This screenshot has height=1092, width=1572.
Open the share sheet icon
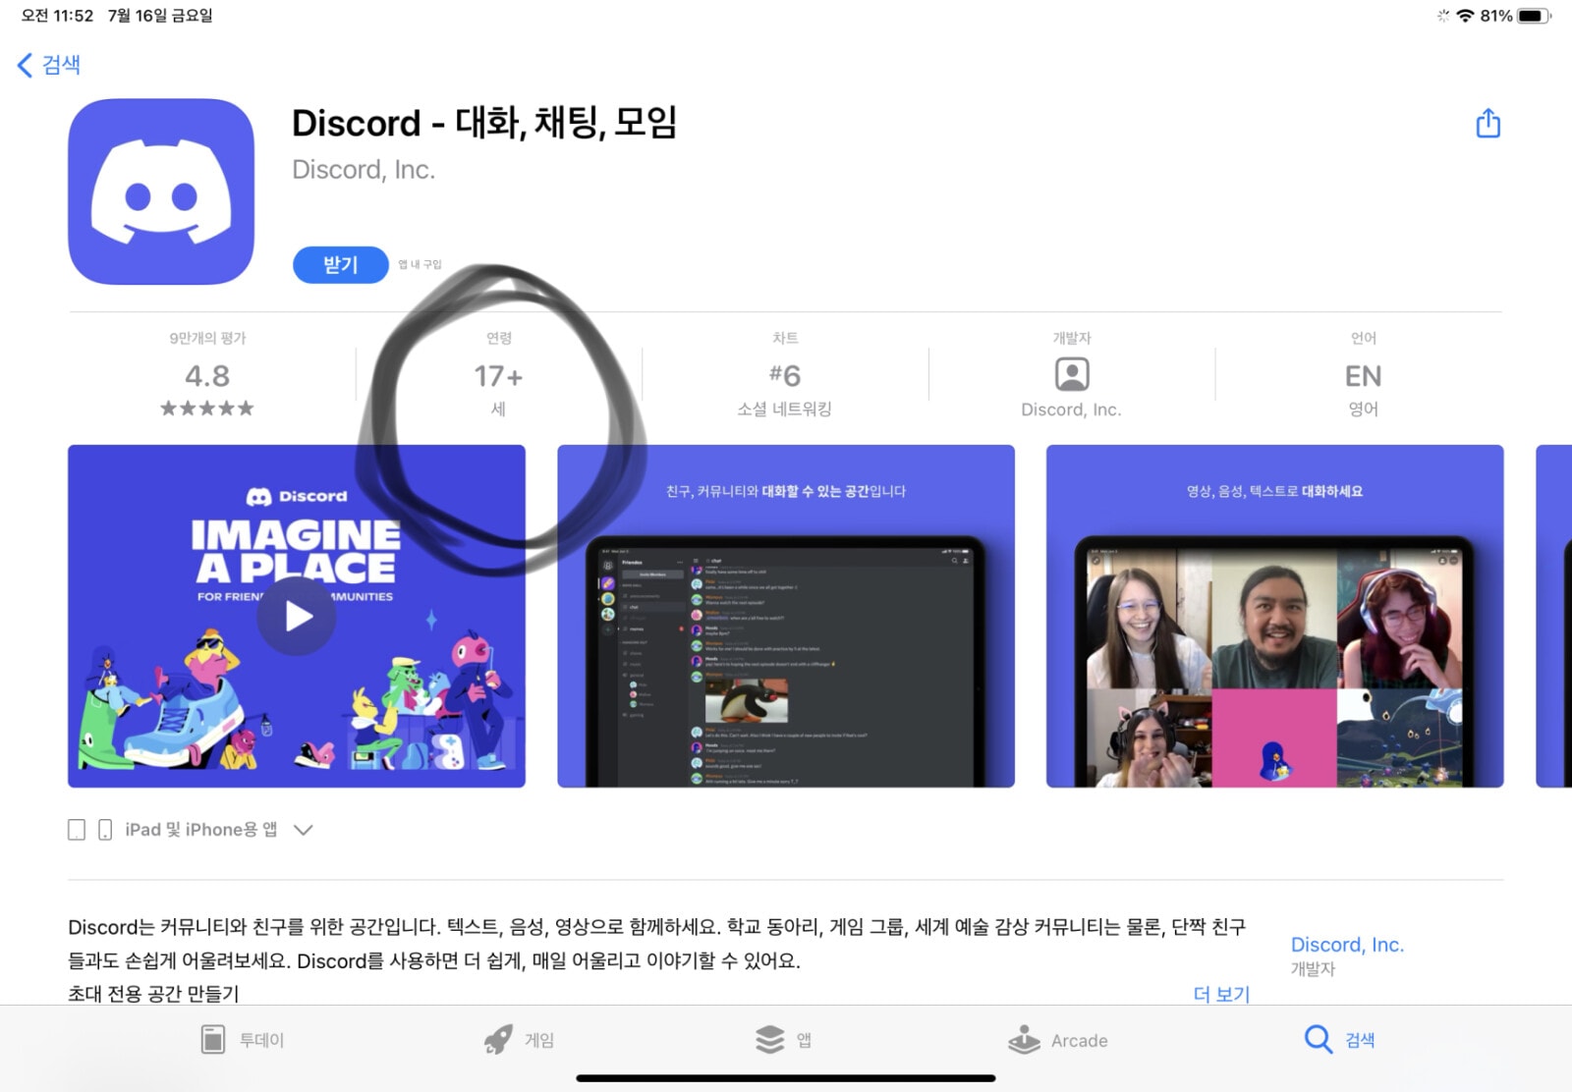click(1488, 124)
